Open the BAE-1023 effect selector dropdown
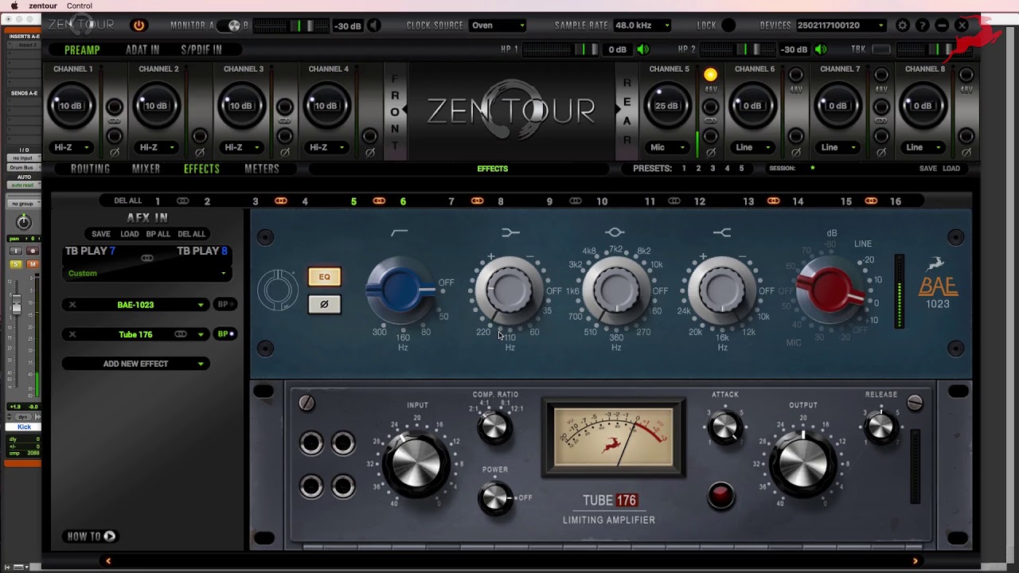The image size is (1019, 573). point(136,305)
